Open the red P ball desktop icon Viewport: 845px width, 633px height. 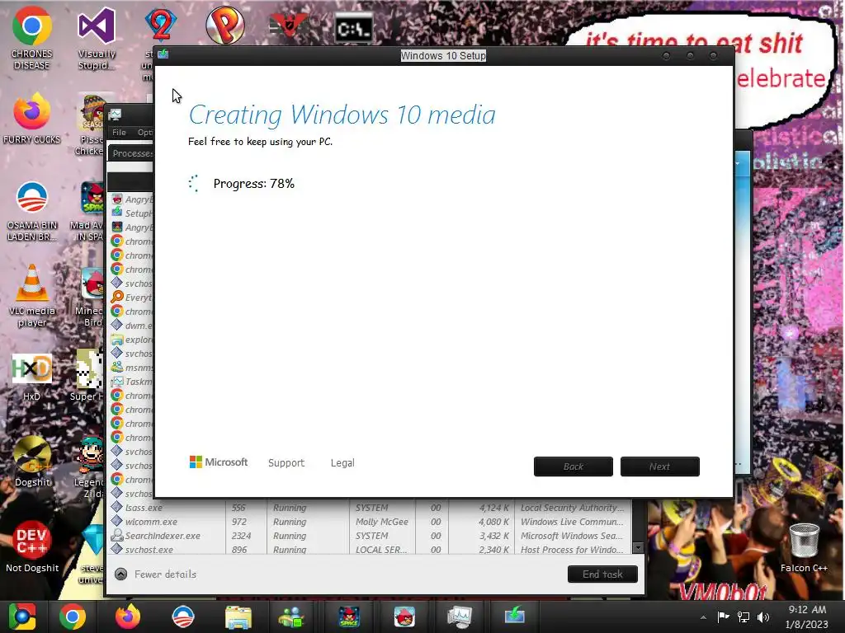tap(225, 25)
